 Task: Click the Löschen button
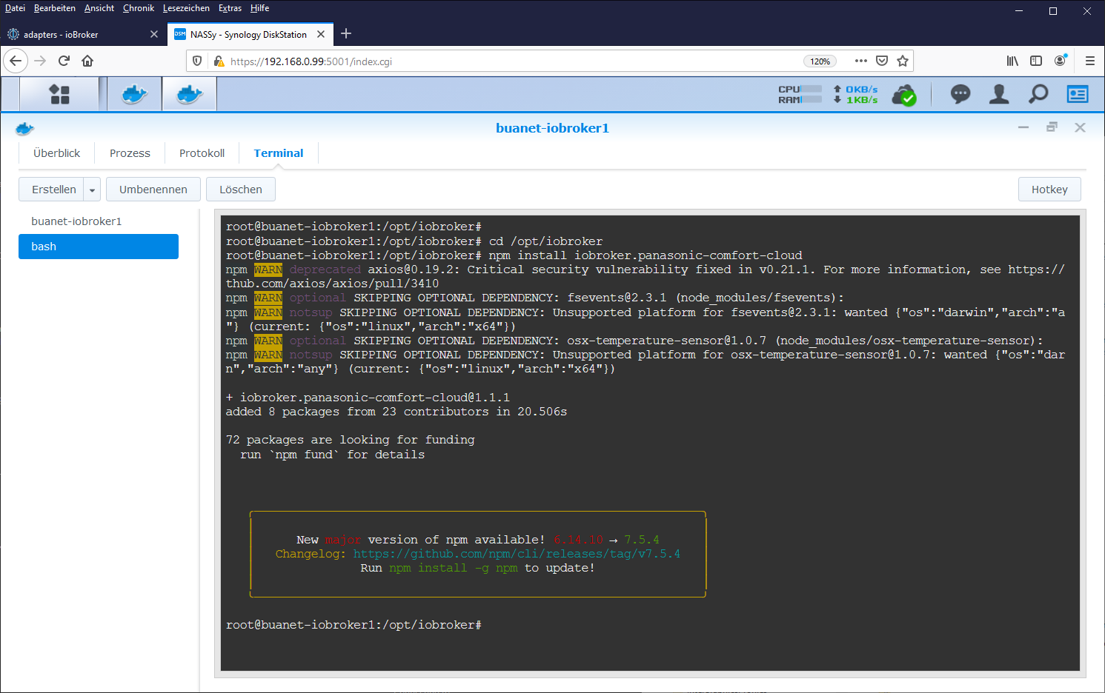(241, 190)
